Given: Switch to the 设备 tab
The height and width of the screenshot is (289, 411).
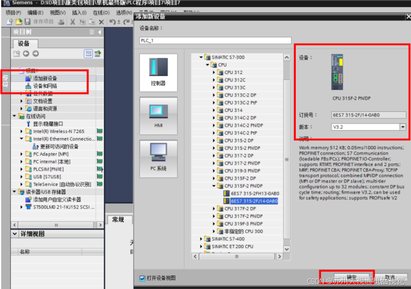Looking at the screenshot, I should pyautogui.click(x=24, y=44).
